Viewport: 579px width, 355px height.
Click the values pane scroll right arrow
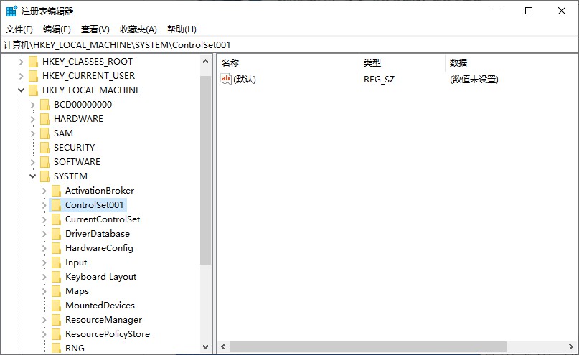click(x=571, y=347)
